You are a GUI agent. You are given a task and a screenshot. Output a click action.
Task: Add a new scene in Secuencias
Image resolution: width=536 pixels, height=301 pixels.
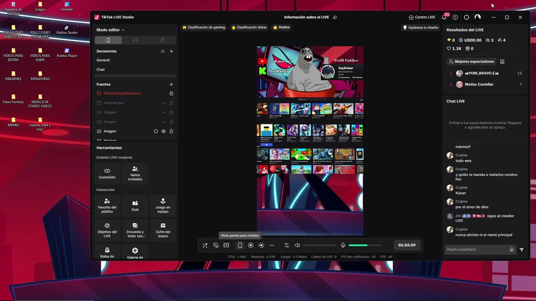pyautogui.click(x=171, y=51)
